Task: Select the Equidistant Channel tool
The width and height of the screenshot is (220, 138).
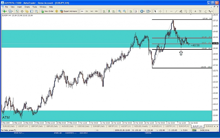Action: coord(181,11)
